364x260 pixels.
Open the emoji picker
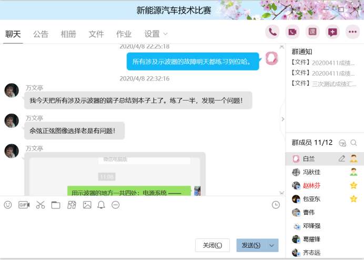[8, 205]
